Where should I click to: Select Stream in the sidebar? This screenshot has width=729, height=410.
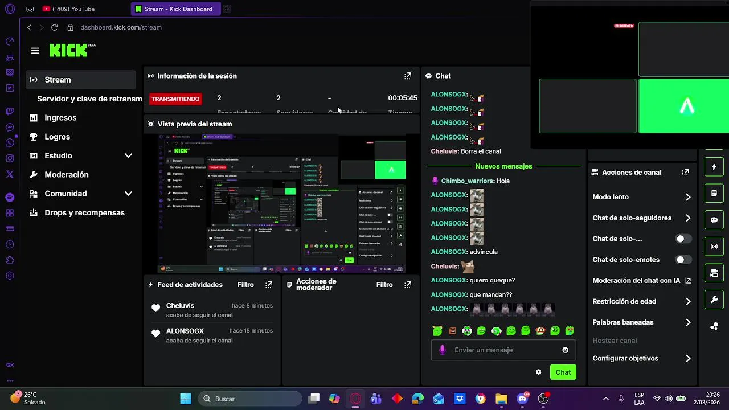tap(81, 80)
